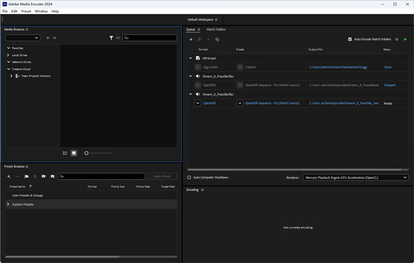Switch Media Browser to thumbnail view

(x=74, y=153)
